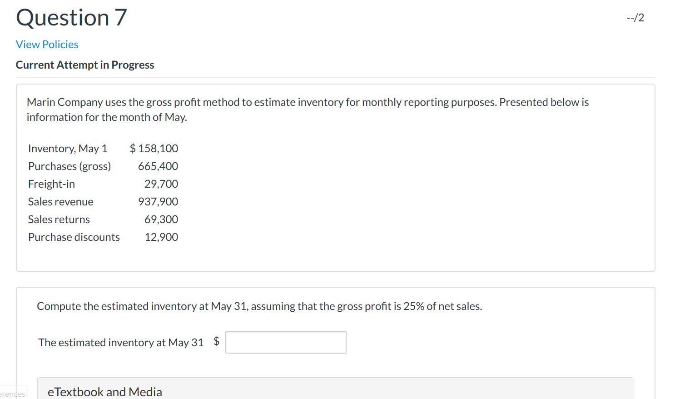The height and width of the screenshot is (399, 675).
Task: Click the Purchase discounts value 12,900
Action: [x=161, y=237]
